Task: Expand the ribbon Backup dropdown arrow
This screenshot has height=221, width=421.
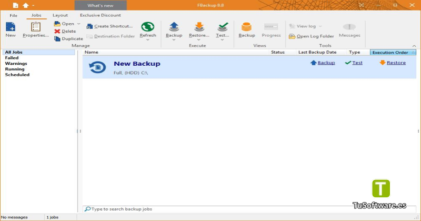Action: point(174,40)
